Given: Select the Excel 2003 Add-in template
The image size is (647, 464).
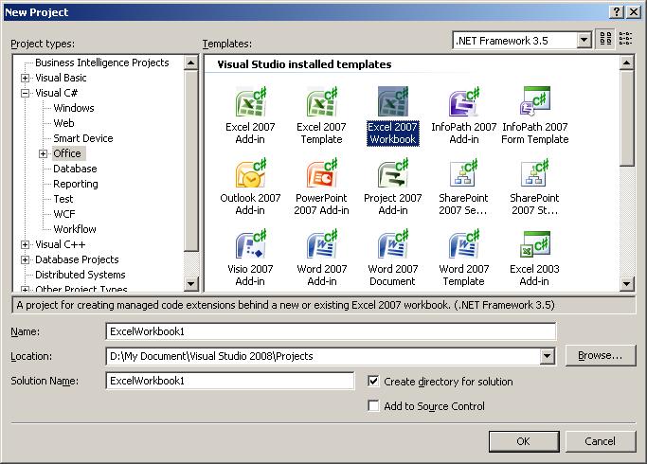Looking at the screenshot, I should (x=535, y=258).
